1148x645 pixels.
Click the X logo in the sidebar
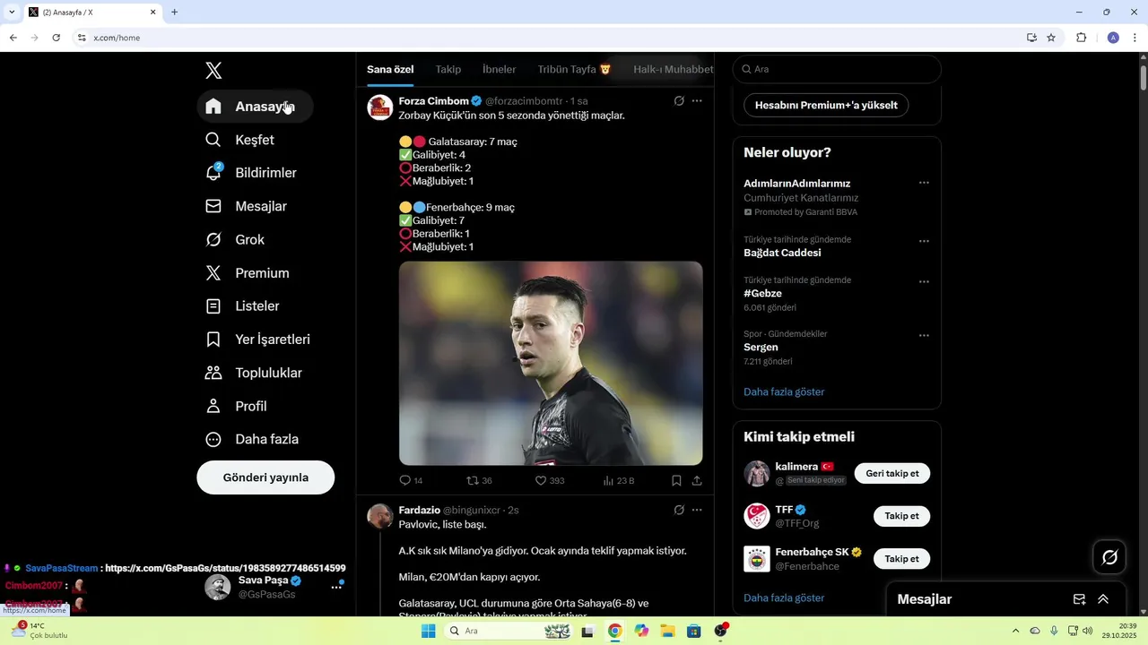213,71
